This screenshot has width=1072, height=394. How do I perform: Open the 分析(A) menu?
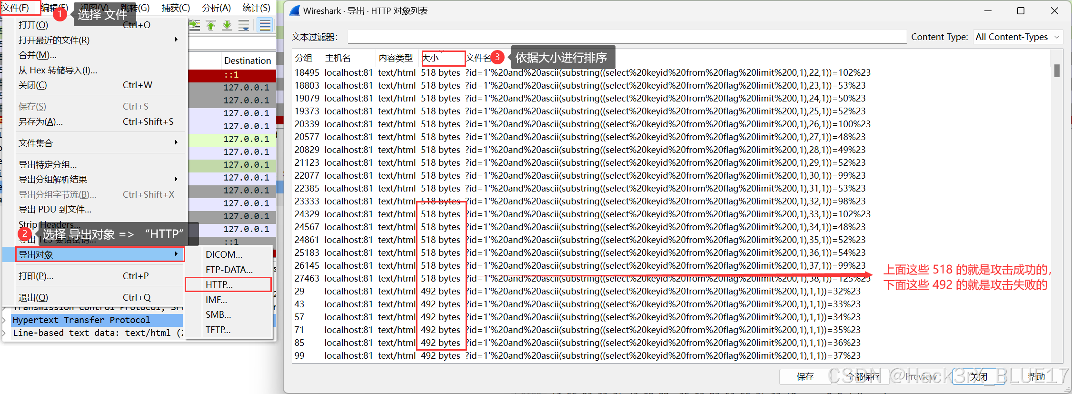coord(216,8)
